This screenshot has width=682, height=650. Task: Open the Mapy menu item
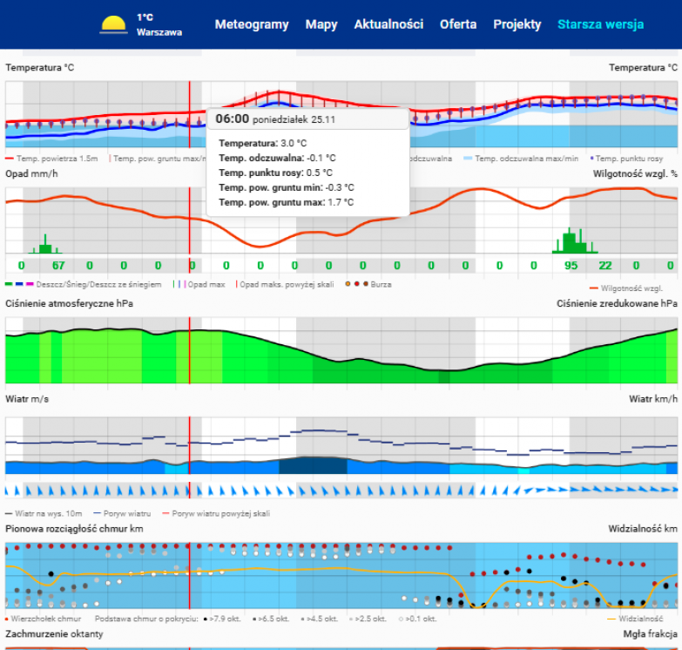(321, 24)
